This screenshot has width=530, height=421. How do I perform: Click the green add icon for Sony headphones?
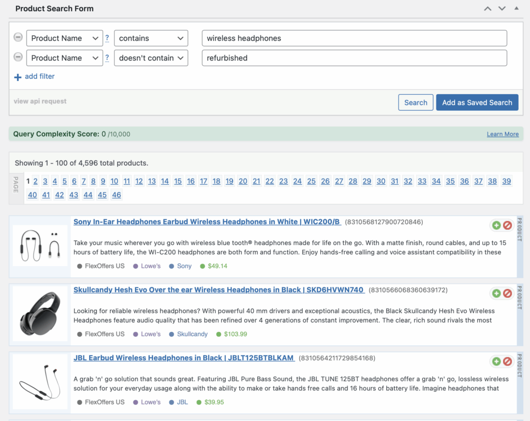(x=496, y=225)
